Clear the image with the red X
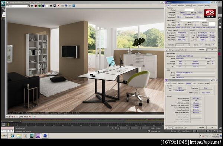The width and height of the screenshot is (223, 146). point(58,6)
